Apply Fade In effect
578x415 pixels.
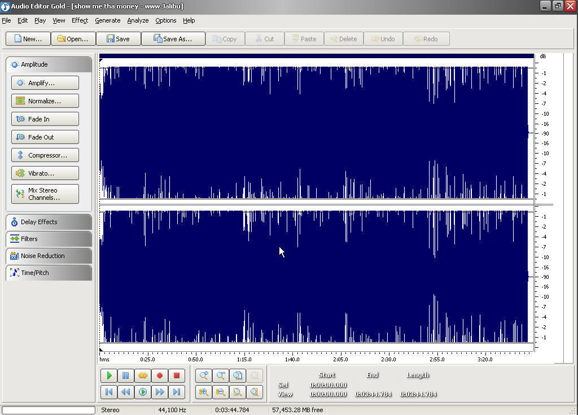(x=45, y=119)
